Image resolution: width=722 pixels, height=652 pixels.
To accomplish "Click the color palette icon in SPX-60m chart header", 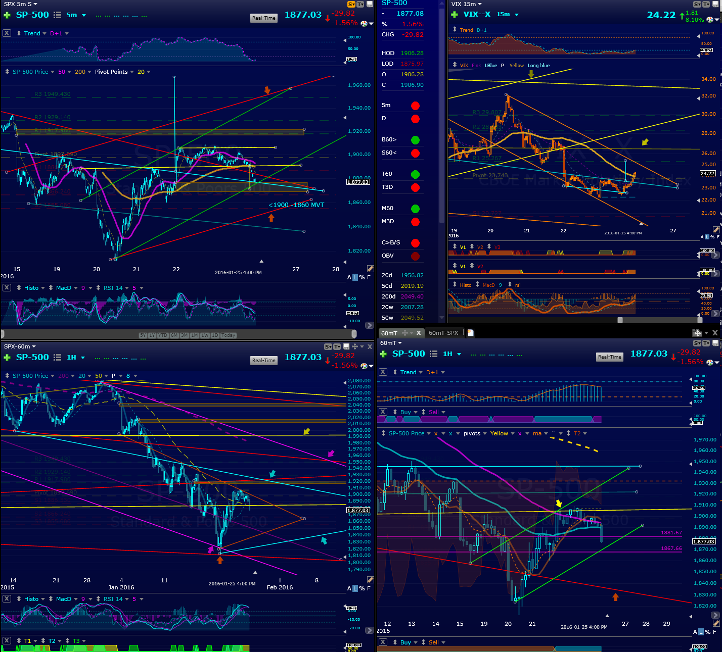I will [x=364, y=365].
